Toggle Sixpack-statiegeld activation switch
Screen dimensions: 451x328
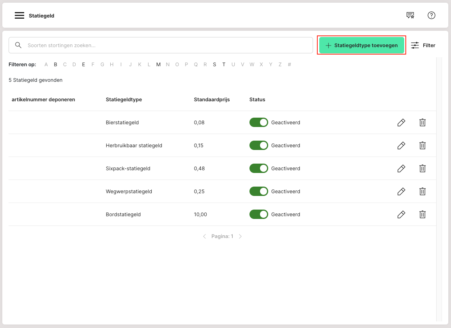[x=259, y=169]
